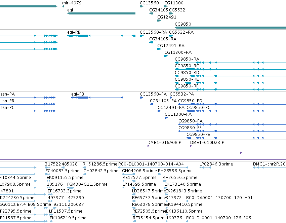Select the CG13560 gene label
Image resolution: width=286 pixels, height=223 pixels.
(149, 3)
